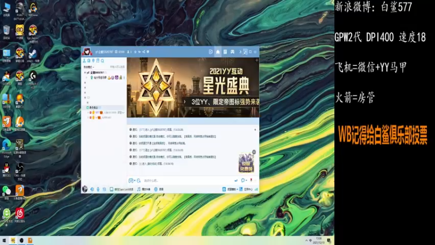Open the notification center in taskbar

(x=329, y=240)
